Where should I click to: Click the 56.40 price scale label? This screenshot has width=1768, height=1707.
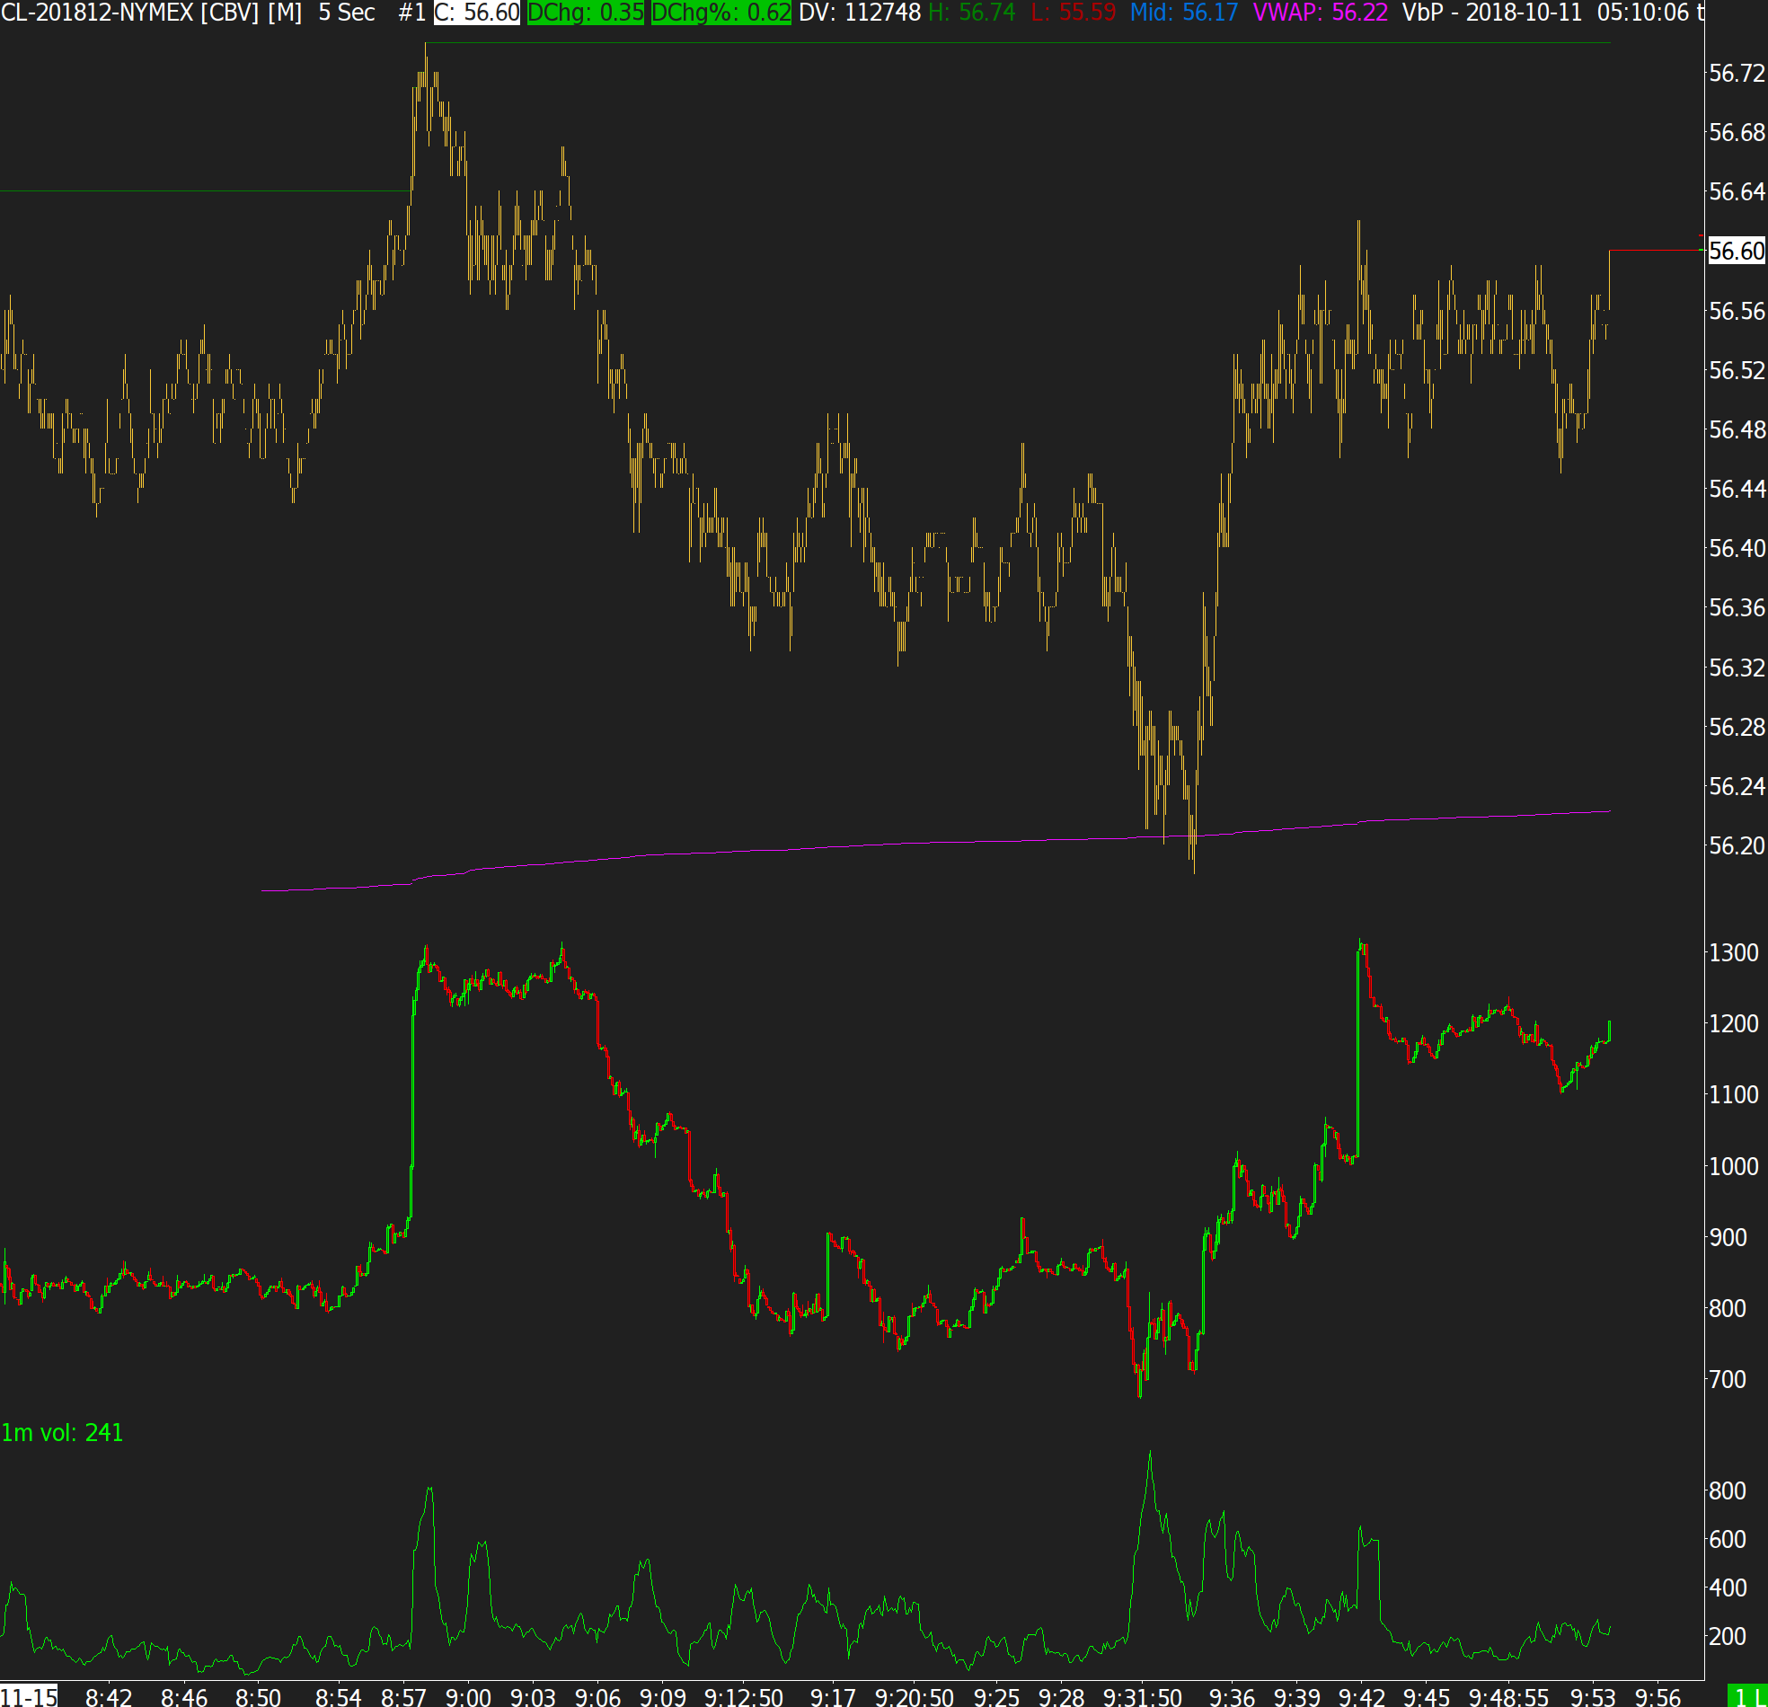tap(1737, 549)
